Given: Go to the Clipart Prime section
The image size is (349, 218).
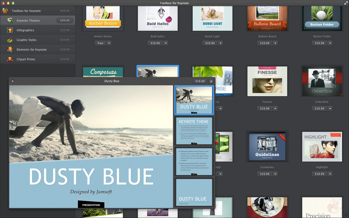Looking at the screenshot, I should (x=38, y=59).
